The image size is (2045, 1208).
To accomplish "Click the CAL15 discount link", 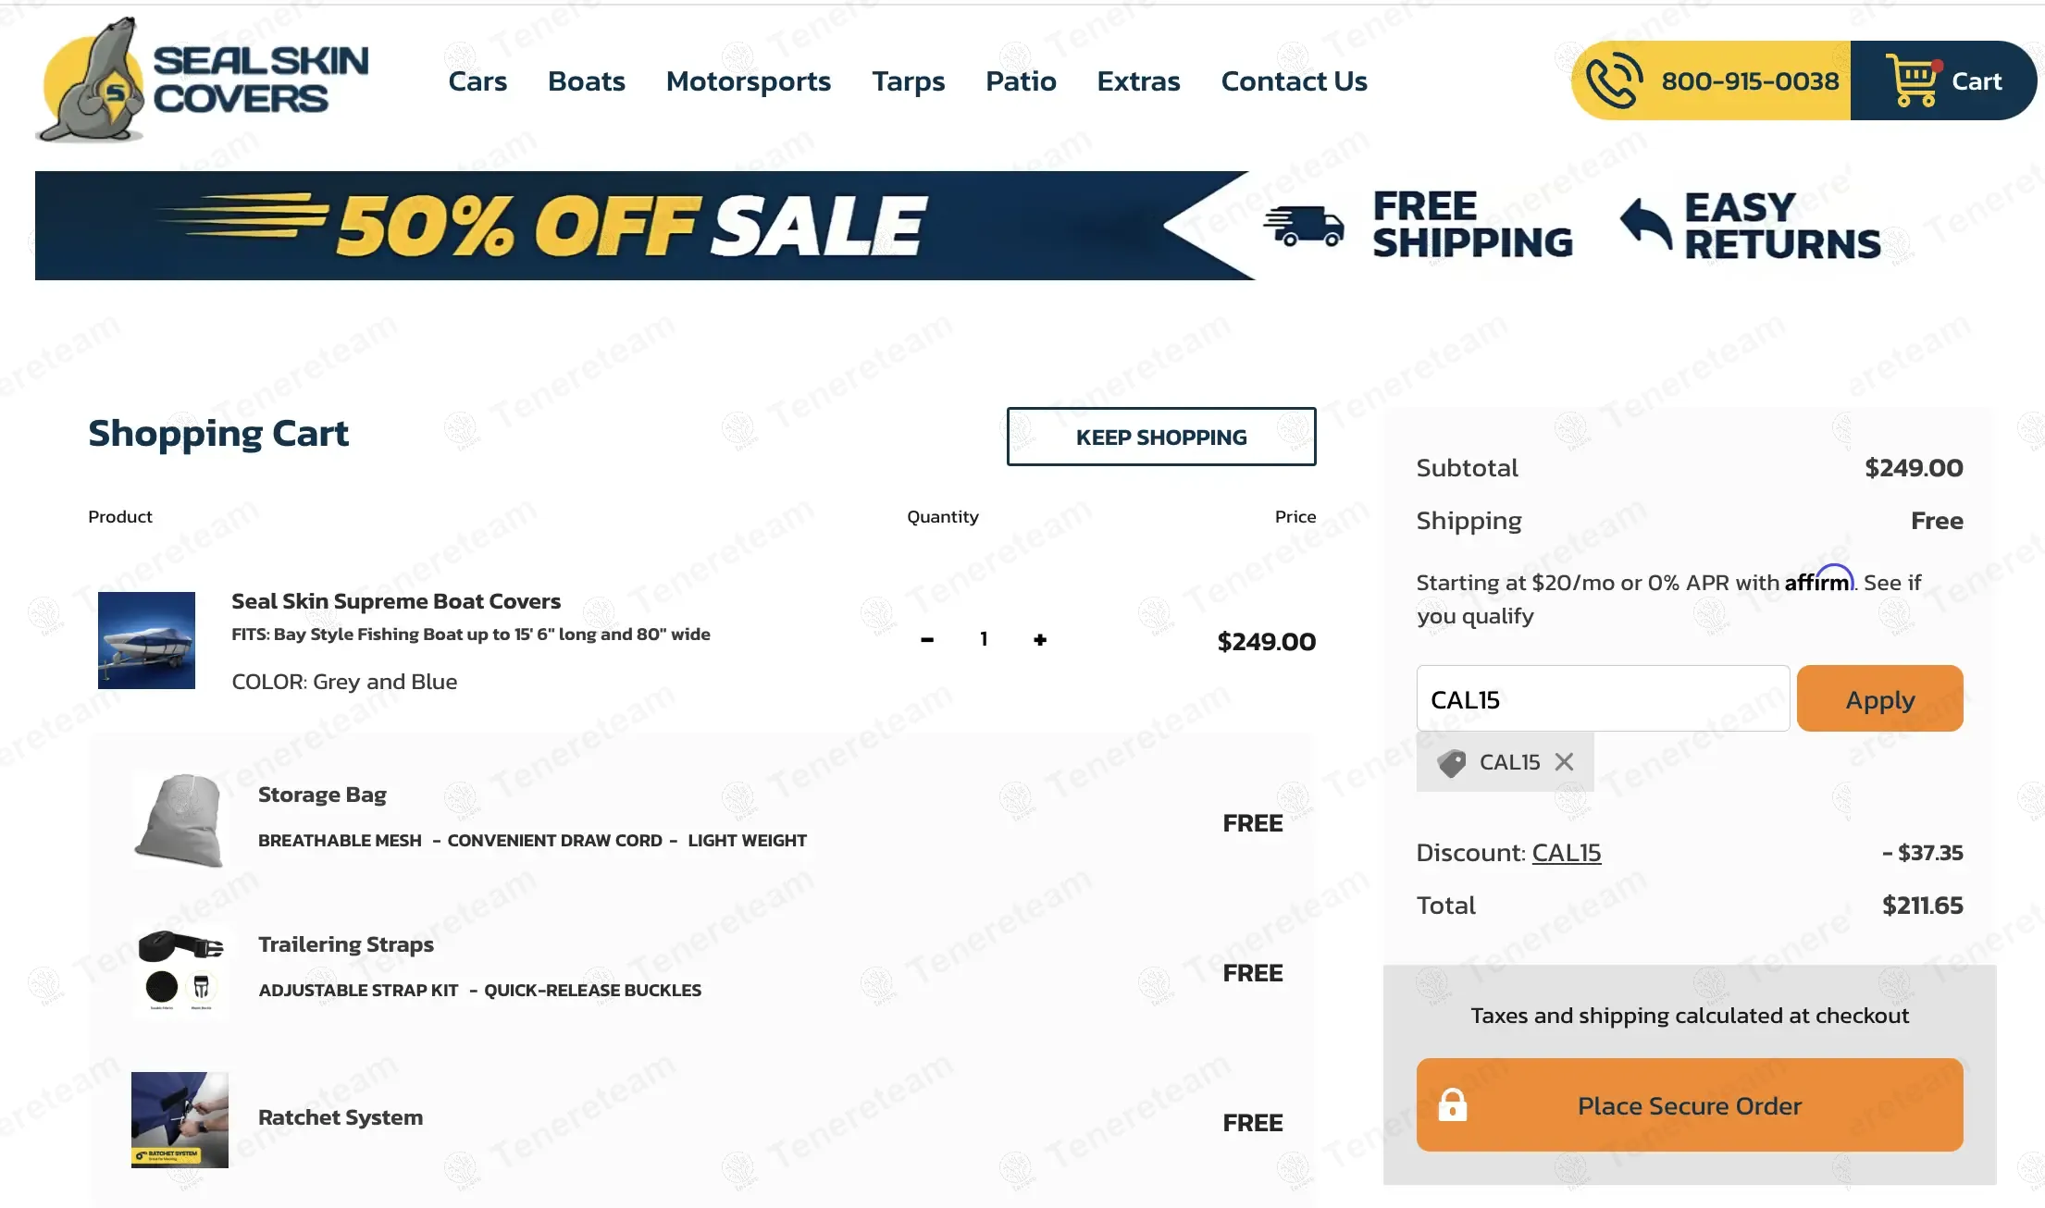I will 1566,853.
